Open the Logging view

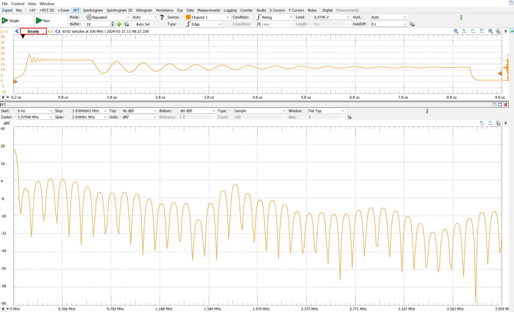click(230, 10)
